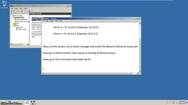Click the Help link in details pane
This screenshot has width=188, height=105.
point(33,36)
